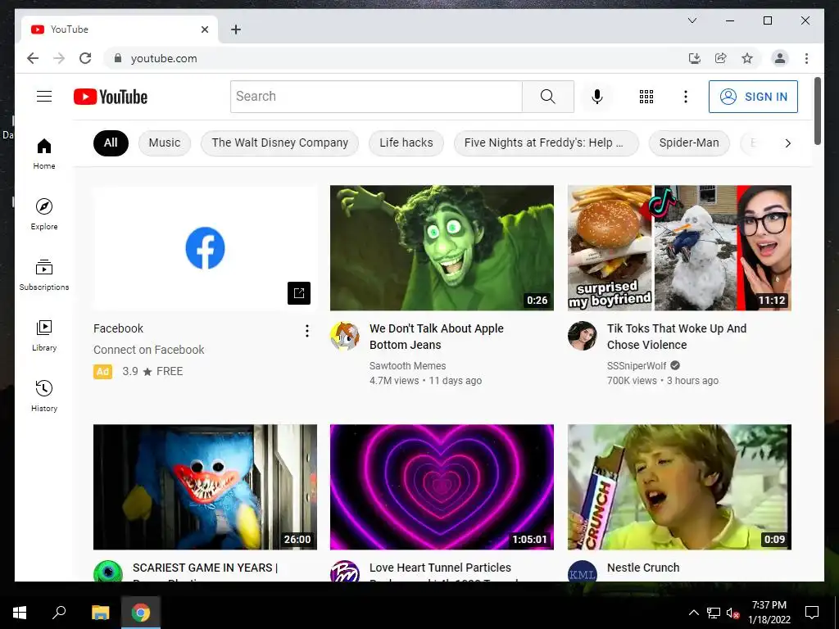The image size is (839, 629).
Task: Show hidden system tray icons
Action: [x=693, y=613]
